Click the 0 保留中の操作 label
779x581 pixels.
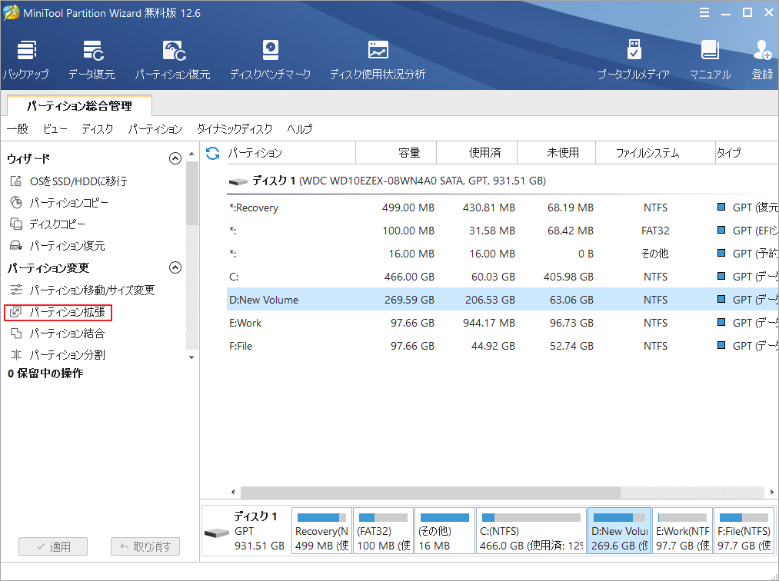pos(45,373)
